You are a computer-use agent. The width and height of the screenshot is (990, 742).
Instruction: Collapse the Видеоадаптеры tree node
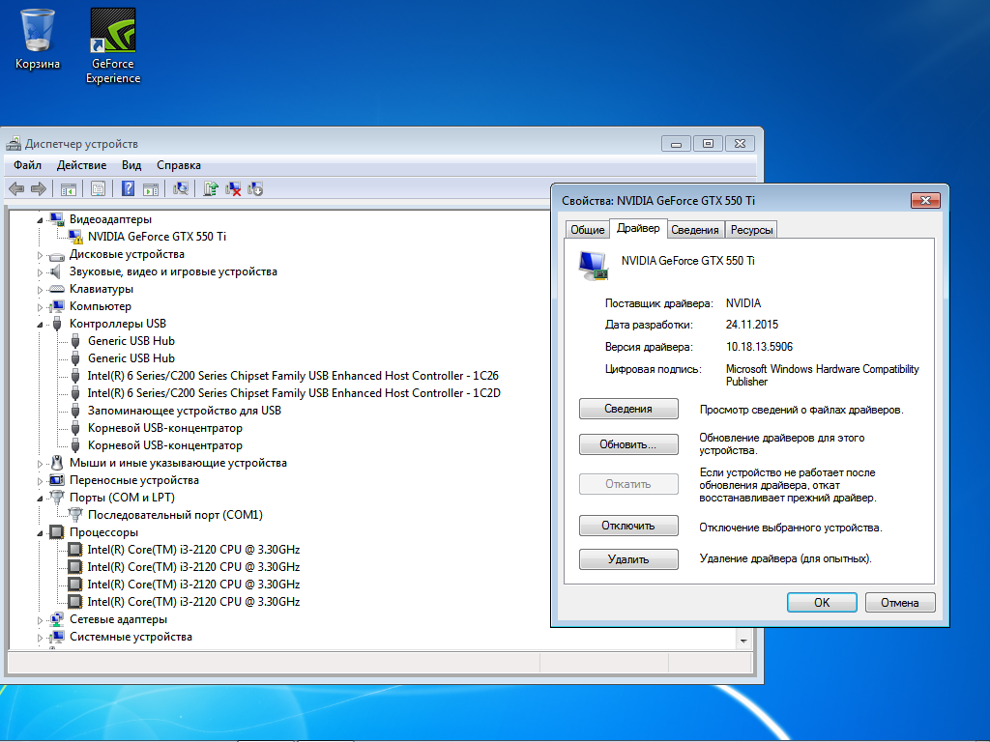(x=40, y=220)
